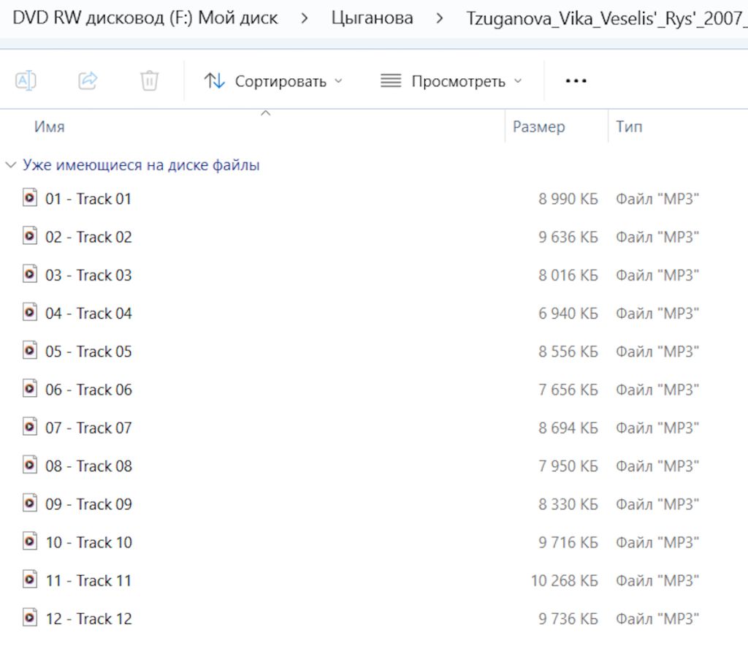The image size is (748, 649).
Task: Go to 'DVD RW дисковод (F:) Мой диск' breadcrumb
Action: point(145,18)
